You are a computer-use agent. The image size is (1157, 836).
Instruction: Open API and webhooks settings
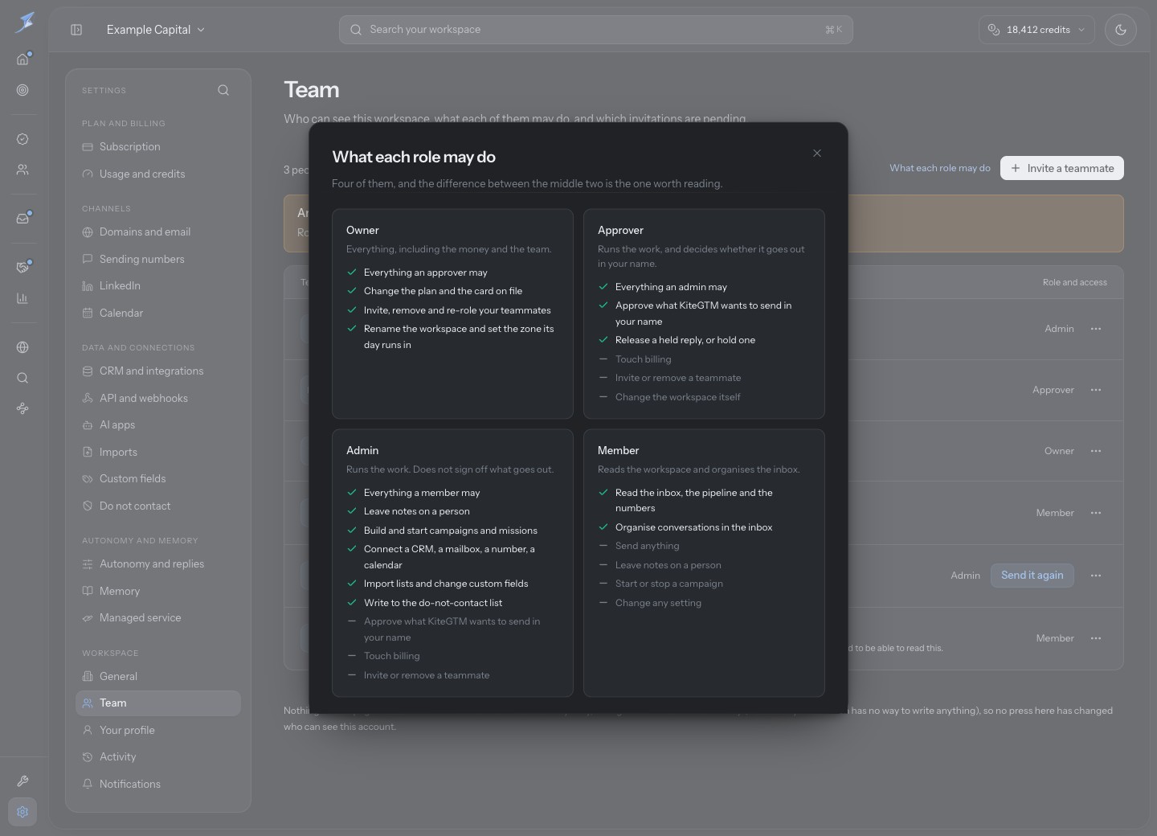tap(158, 398)
